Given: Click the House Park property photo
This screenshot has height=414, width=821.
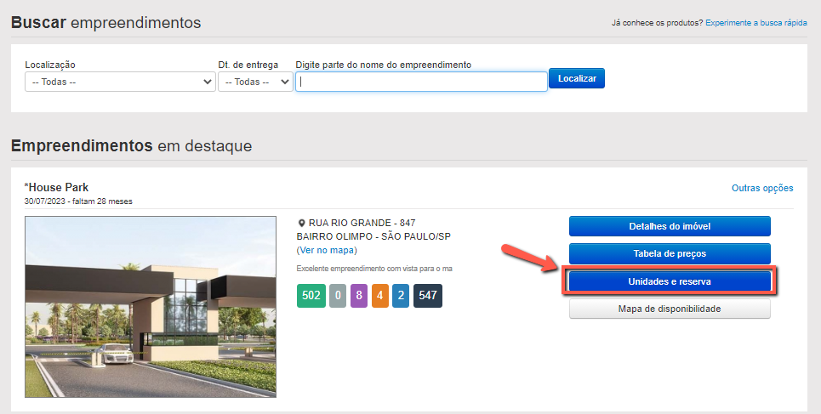Looking at the screenshot, I should pyautogui.click(x=151, y=306).
